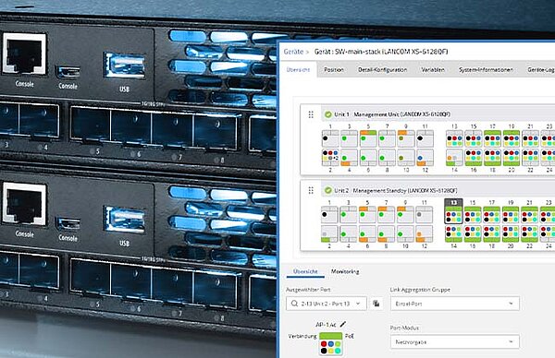The image size is (555, 358).
Task: Select port 13 of Unit 1
Action: (454, 138)
